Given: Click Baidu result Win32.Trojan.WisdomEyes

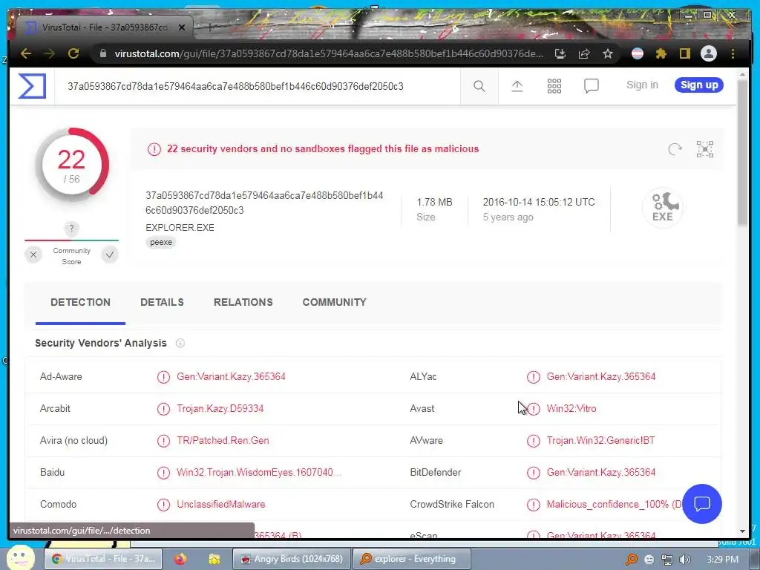Looking at the screenshot, I should [x=259, y=473].
